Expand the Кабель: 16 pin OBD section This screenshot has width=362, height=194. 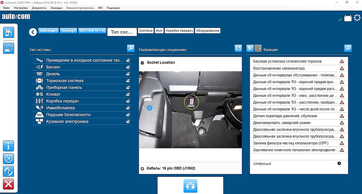pyautogui.click(x=142, y=169)
